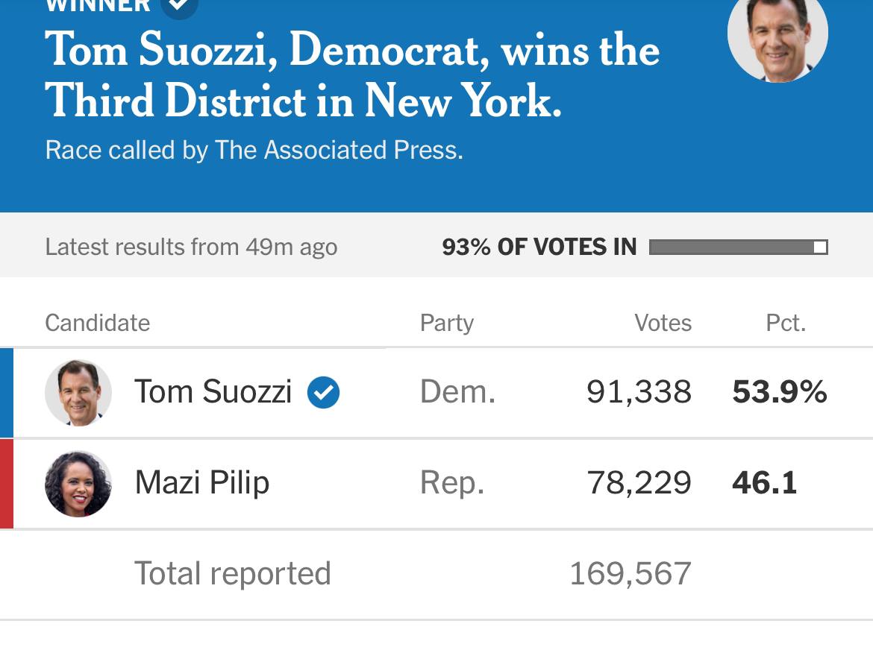This screenshot has height=653, width=873.
Task: Click the headline announcing Suozzi wins Third District
Action: (x=352, y=75)
